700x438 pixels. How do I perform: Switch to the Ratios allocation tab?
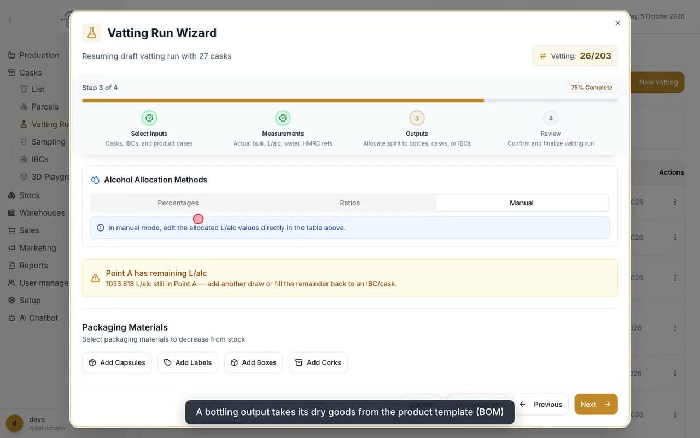pos(350,203)
